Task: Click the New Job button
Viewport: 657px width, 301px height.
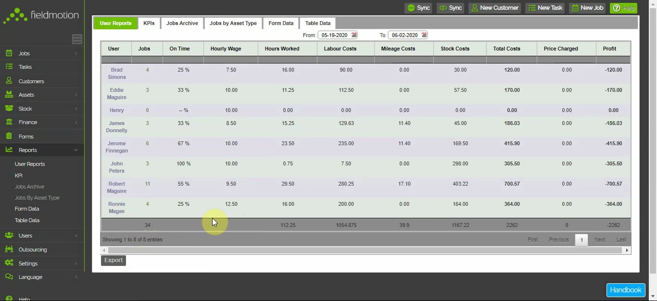Action: tap(587, 8)
